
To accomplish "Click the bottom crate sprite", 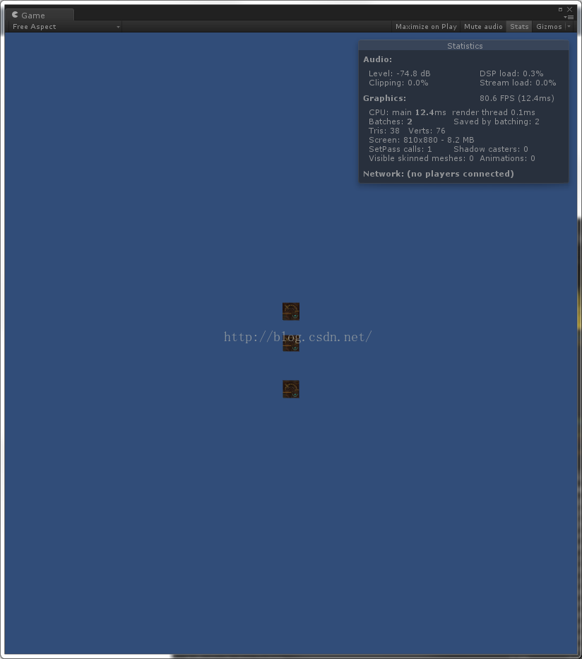I will click(x=291, y=389).
